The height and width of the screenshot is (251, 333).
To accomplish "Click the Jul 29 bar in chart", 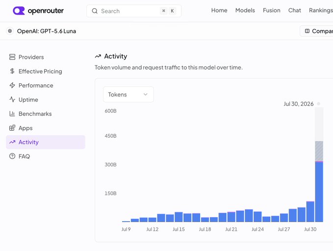I will point(310,212).
